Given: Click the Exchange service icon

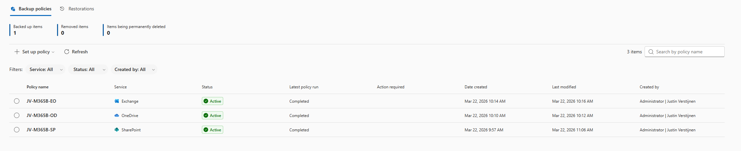Looking at the screenshot, I should [x=117, y=101].
